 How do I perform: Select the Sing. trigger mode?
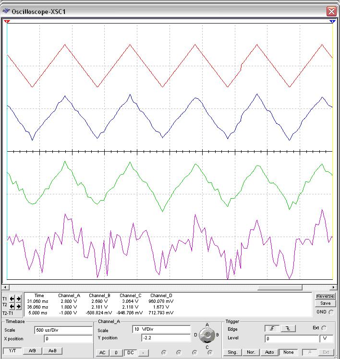(x=232, y=352)
